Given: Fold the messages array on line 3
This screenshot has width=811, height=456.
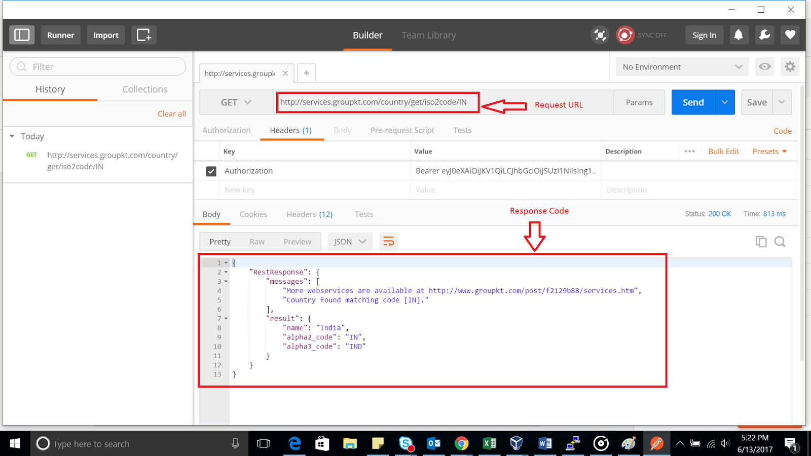Looking at the screenshot, I should pyautogui.click(x=226, y=281).
